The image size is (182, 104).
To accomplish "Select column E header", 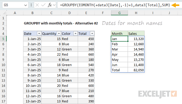I will 86,13.
